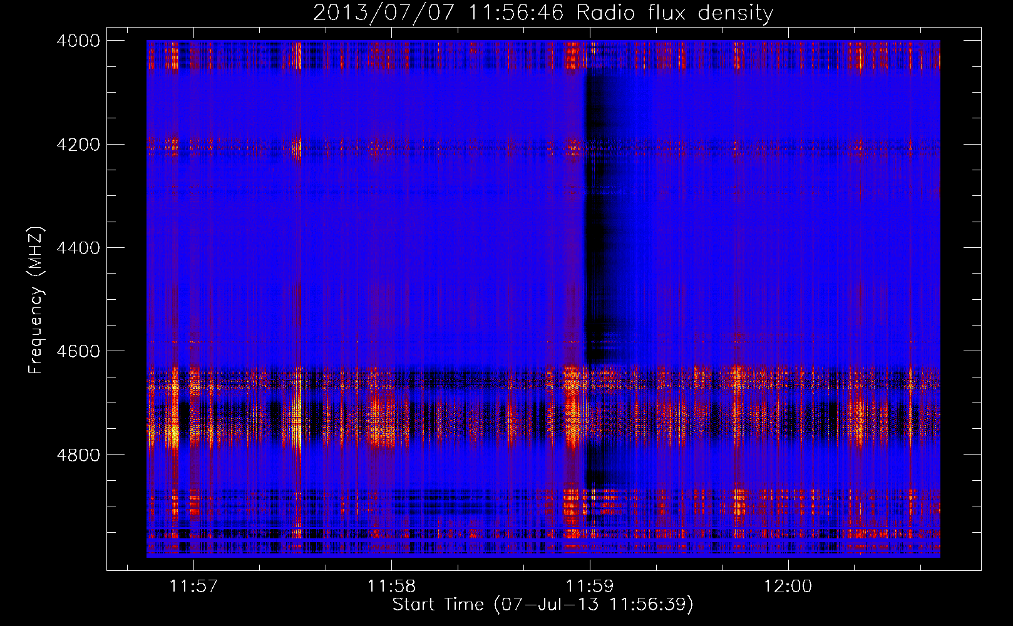Click the 12:00 time axis label
1013x626 pixels.
[x=787, y=586]
